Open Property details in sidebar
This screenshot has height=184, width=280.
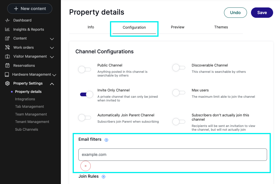[x=28, y=92]
